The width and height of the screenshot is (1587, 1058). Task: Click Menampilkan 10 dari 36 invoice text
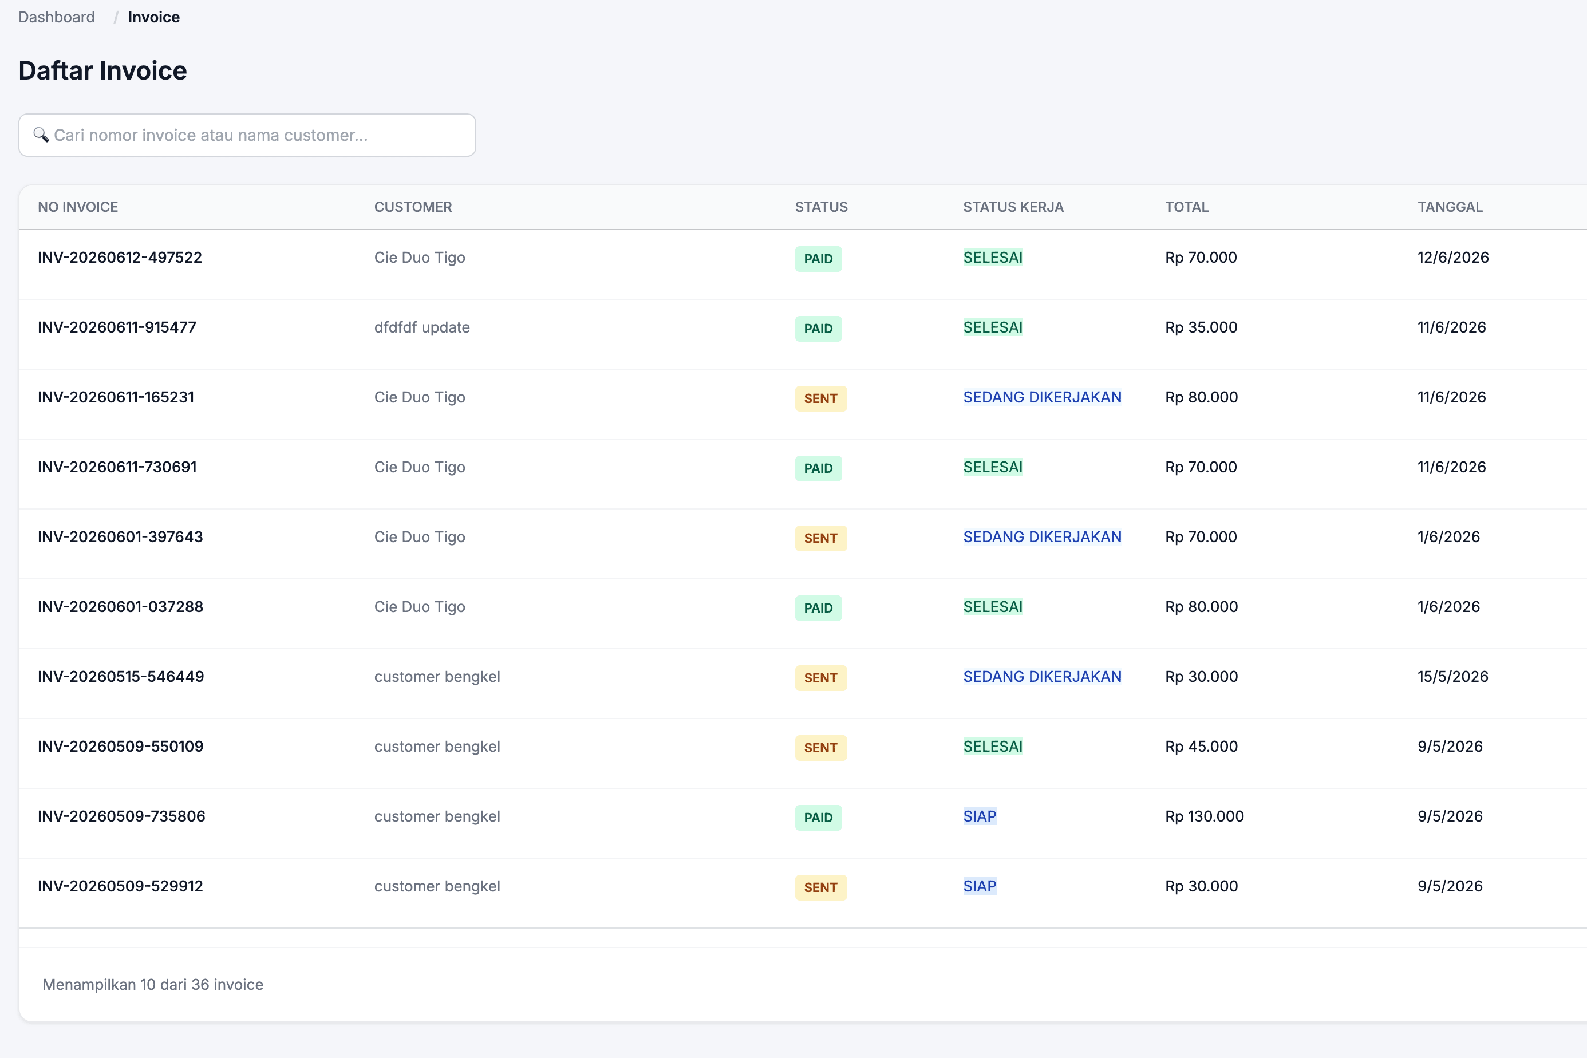click(x=152, y=985)
